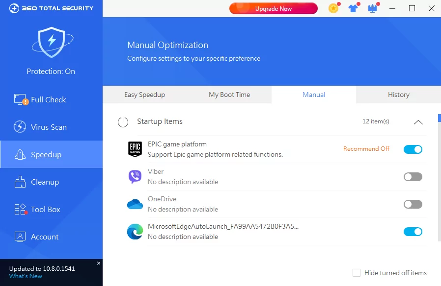The image size is (441, 286).
Task: Maximize the 360 Total Security window
Action: 412,8
